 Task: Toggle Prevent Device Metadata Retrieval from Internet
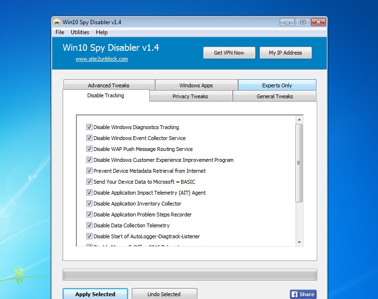pos(89,171)
